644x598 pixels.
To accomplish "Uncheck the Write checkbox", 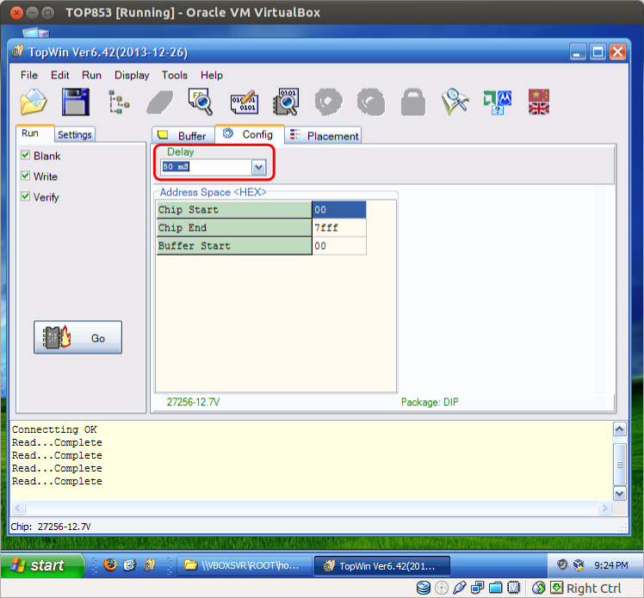I will coord(26,176).
